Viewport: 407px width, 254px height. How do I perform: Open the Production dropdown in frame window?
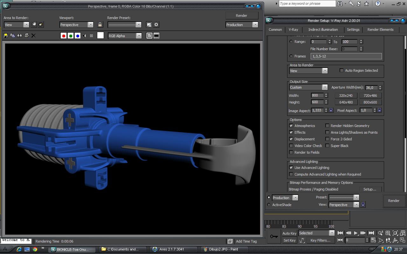(242, 25)
